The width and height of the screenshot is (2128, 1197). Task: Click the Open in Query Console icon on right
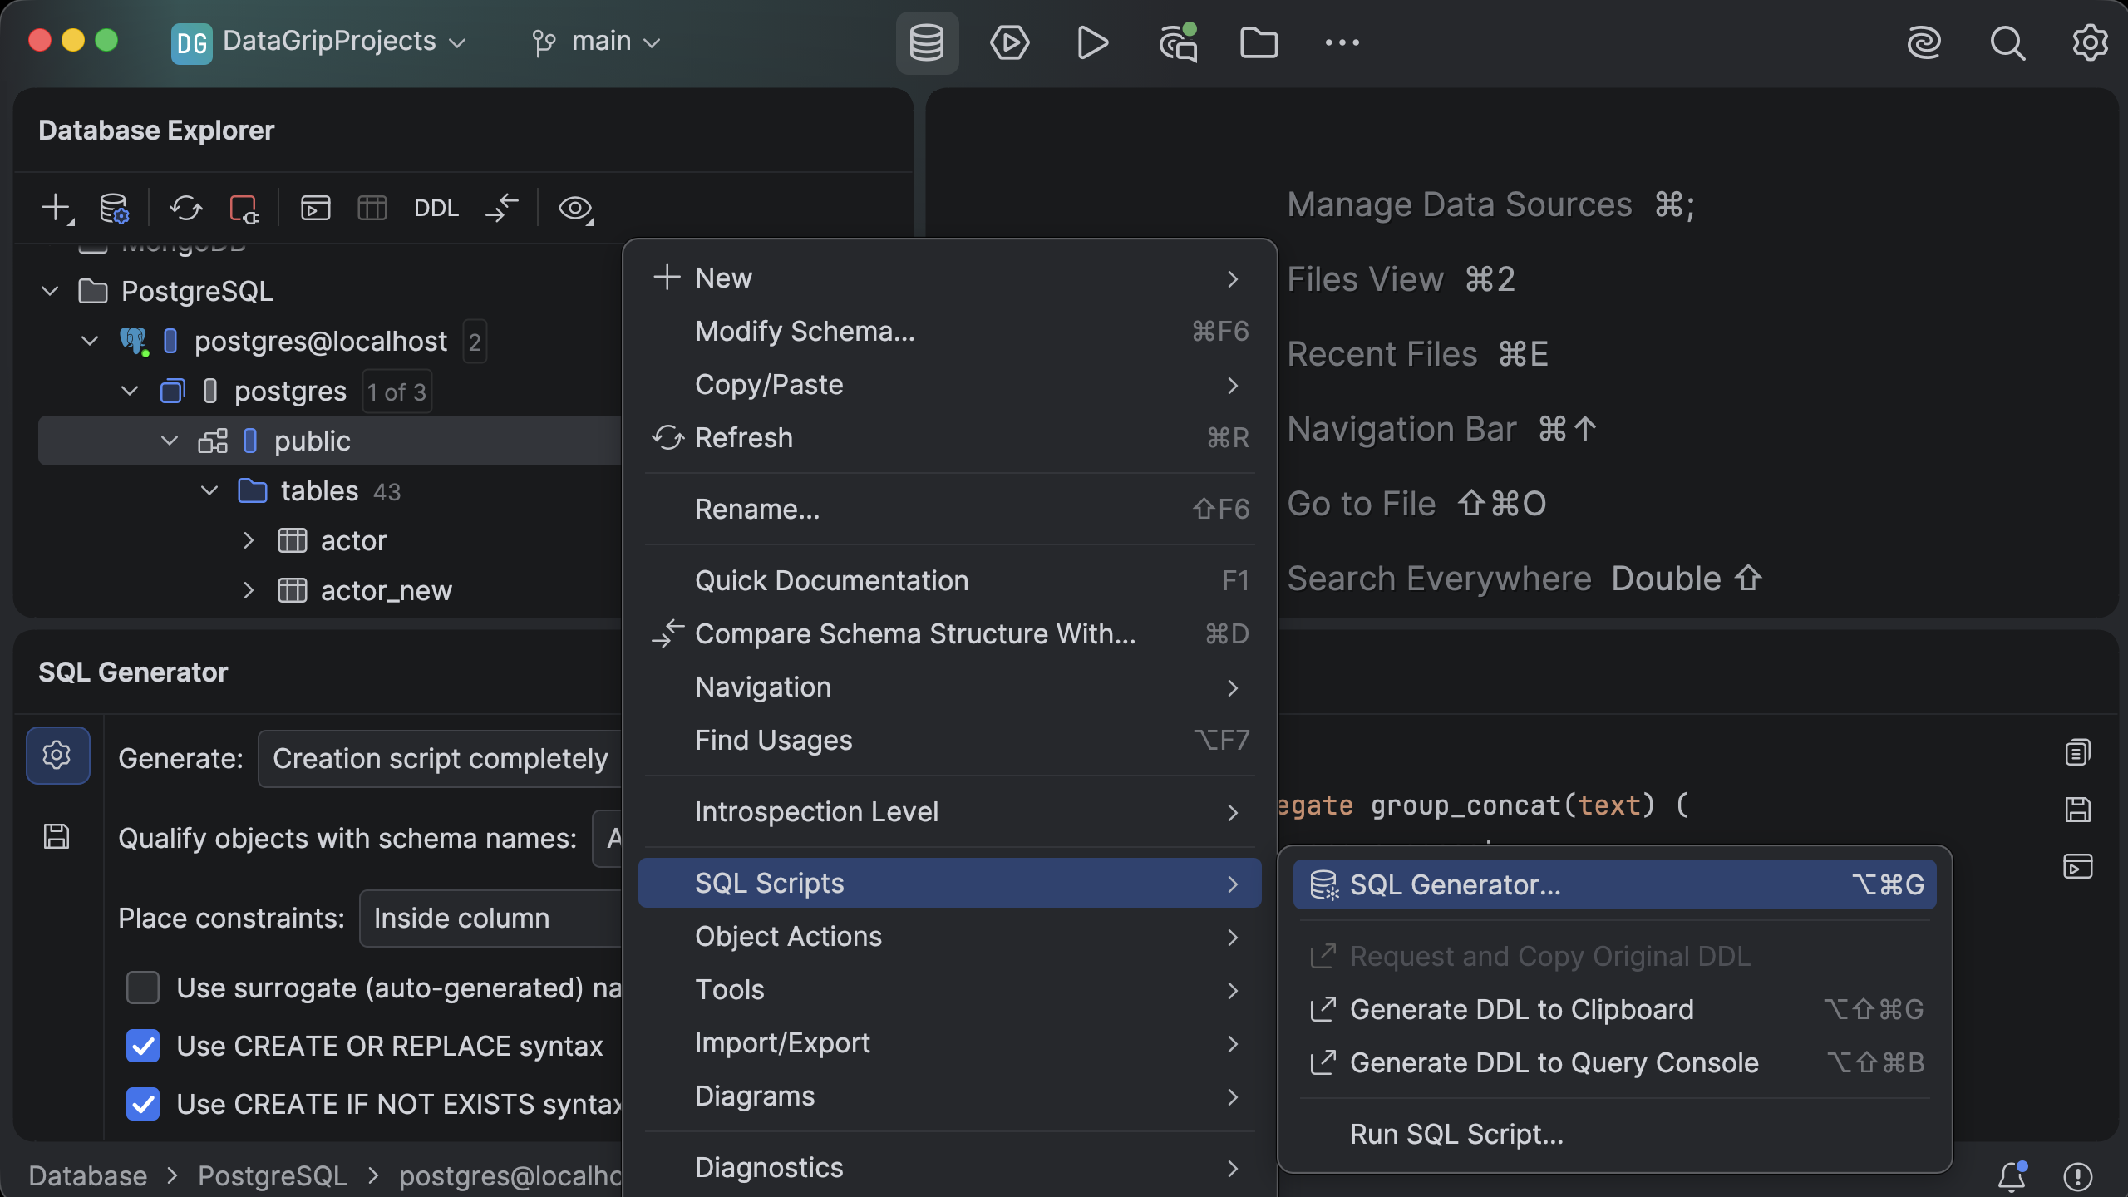[2077, 866]
